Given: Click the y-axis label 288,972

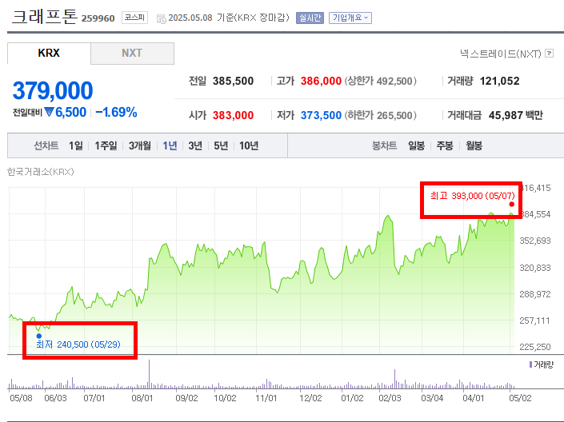Looking at the screenshot, I should coord(535,294).
